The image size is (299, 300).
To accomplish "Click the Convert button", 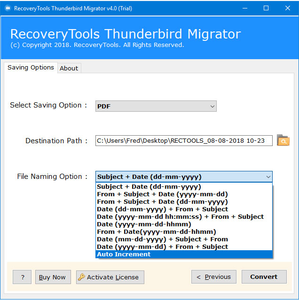I will click(x=264, y=277).
